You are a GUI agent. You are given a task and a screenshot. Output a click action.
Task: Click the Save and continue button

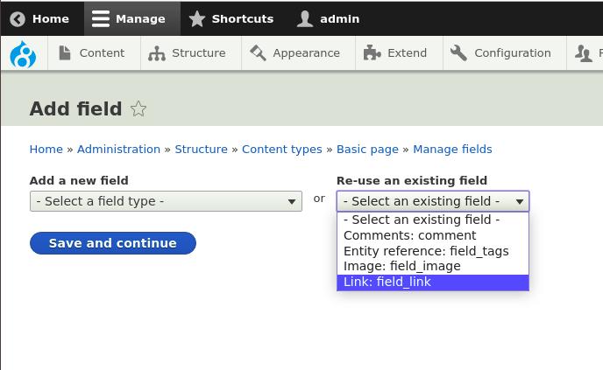pos(113,243)
